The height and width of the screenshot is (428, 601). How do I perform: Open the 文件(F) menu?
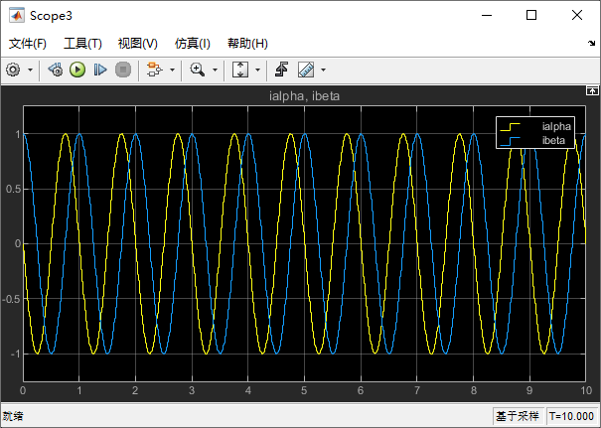click(x=27, y=44)
